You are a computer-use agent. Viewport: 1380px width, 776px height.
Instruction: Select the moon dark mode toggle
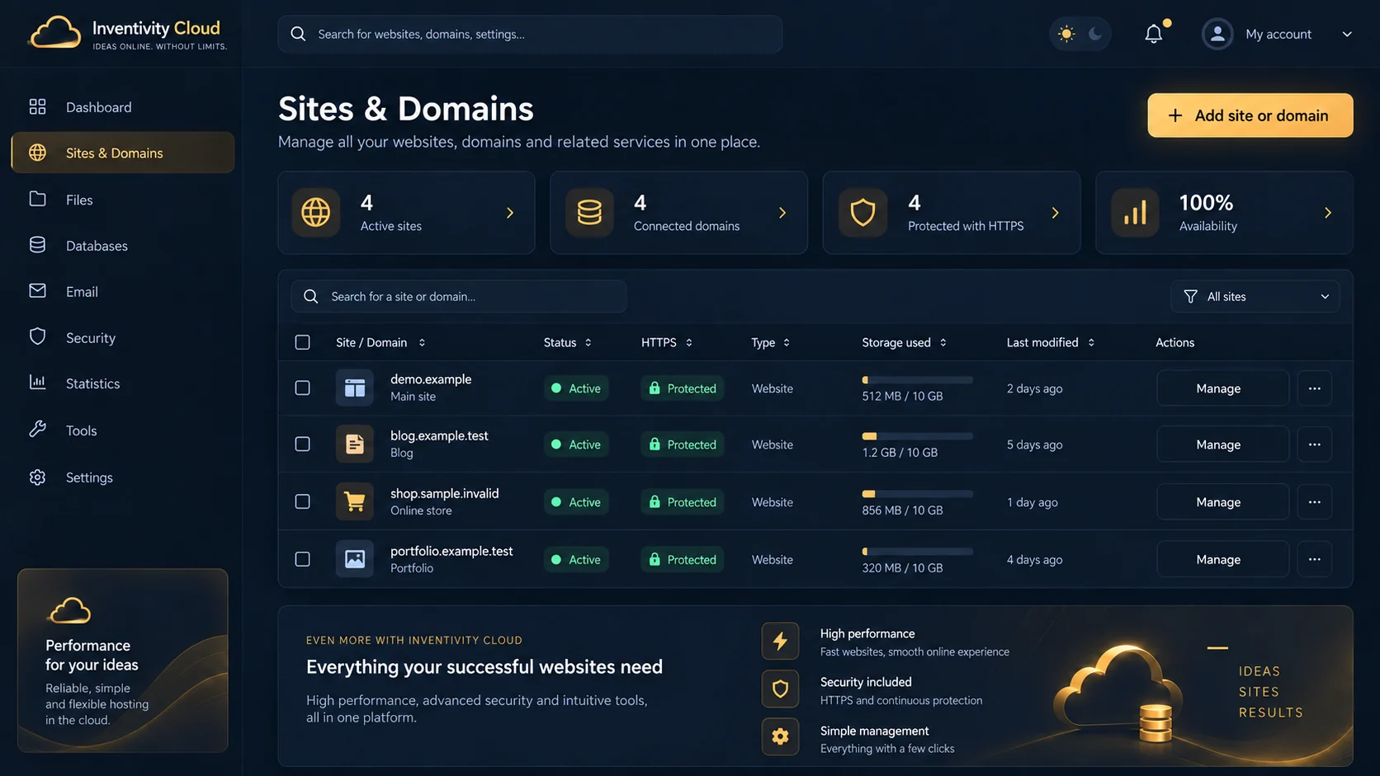[x=1095, y=34]
